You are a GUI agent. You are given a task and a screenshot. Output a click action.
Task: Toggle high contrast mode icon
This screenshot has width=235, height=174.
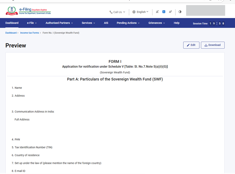[x=180, y=12]
